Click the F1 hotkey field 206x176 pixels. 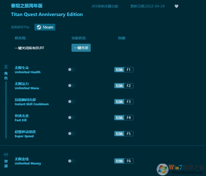[129, 69]
